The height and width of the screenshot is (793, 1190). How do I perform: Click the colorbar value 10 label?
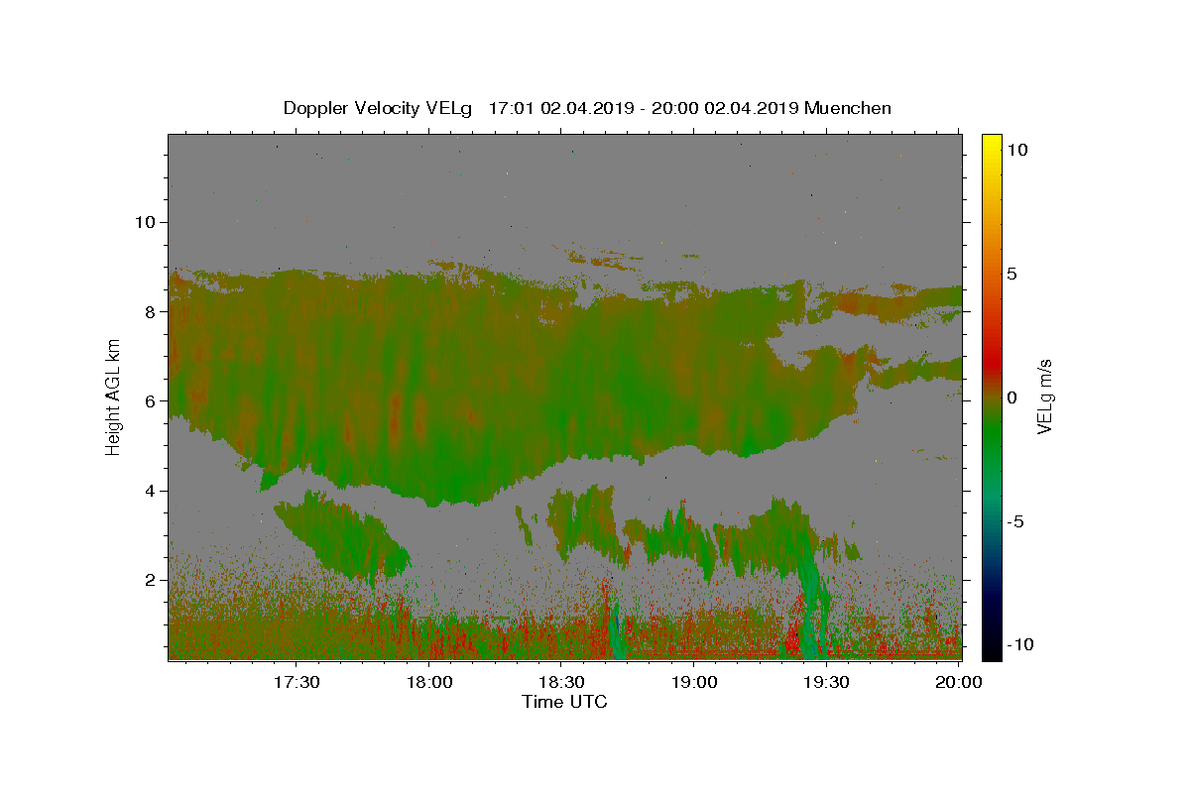click(1017, 150)
